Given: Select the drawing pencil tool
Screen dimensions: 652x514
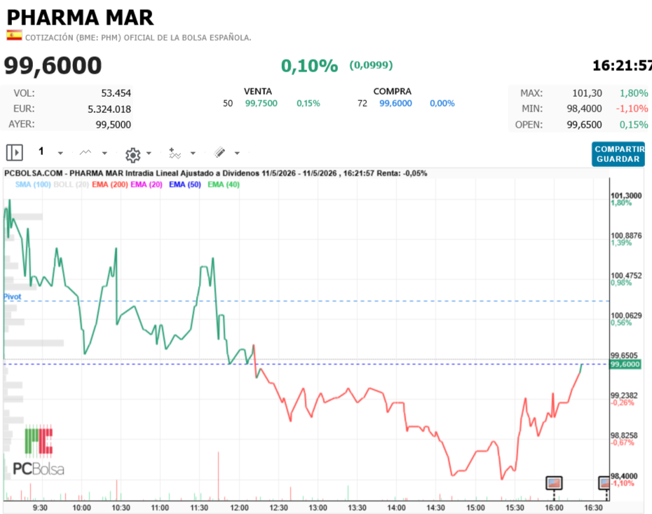Looking at the screenshot, I should click(219, 153).
